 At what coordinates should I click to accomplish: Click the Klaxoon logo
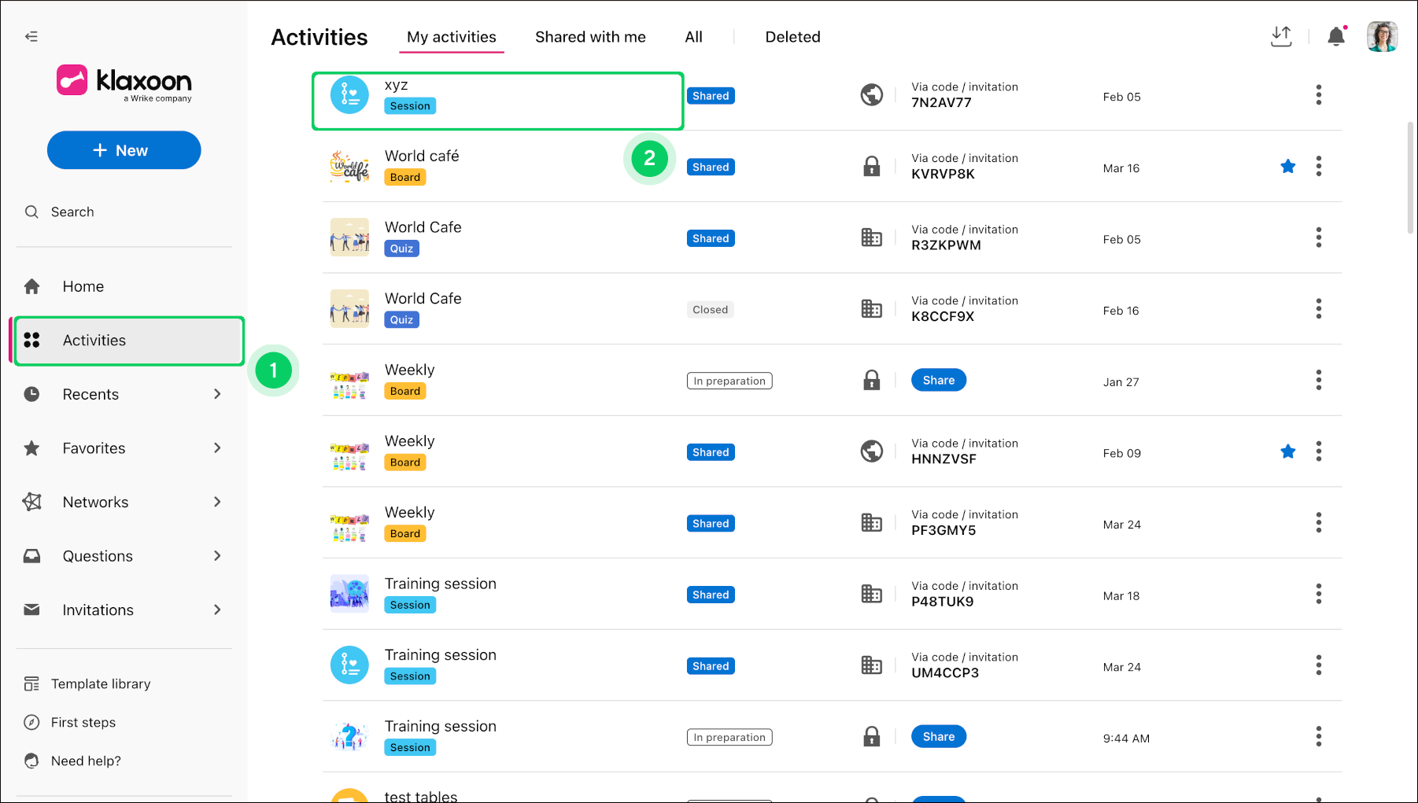pyautogui.click(x=124, y=82)
